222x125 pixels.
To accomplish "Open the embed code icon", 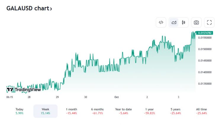I will pyautogui.click(x=161, y=23).
